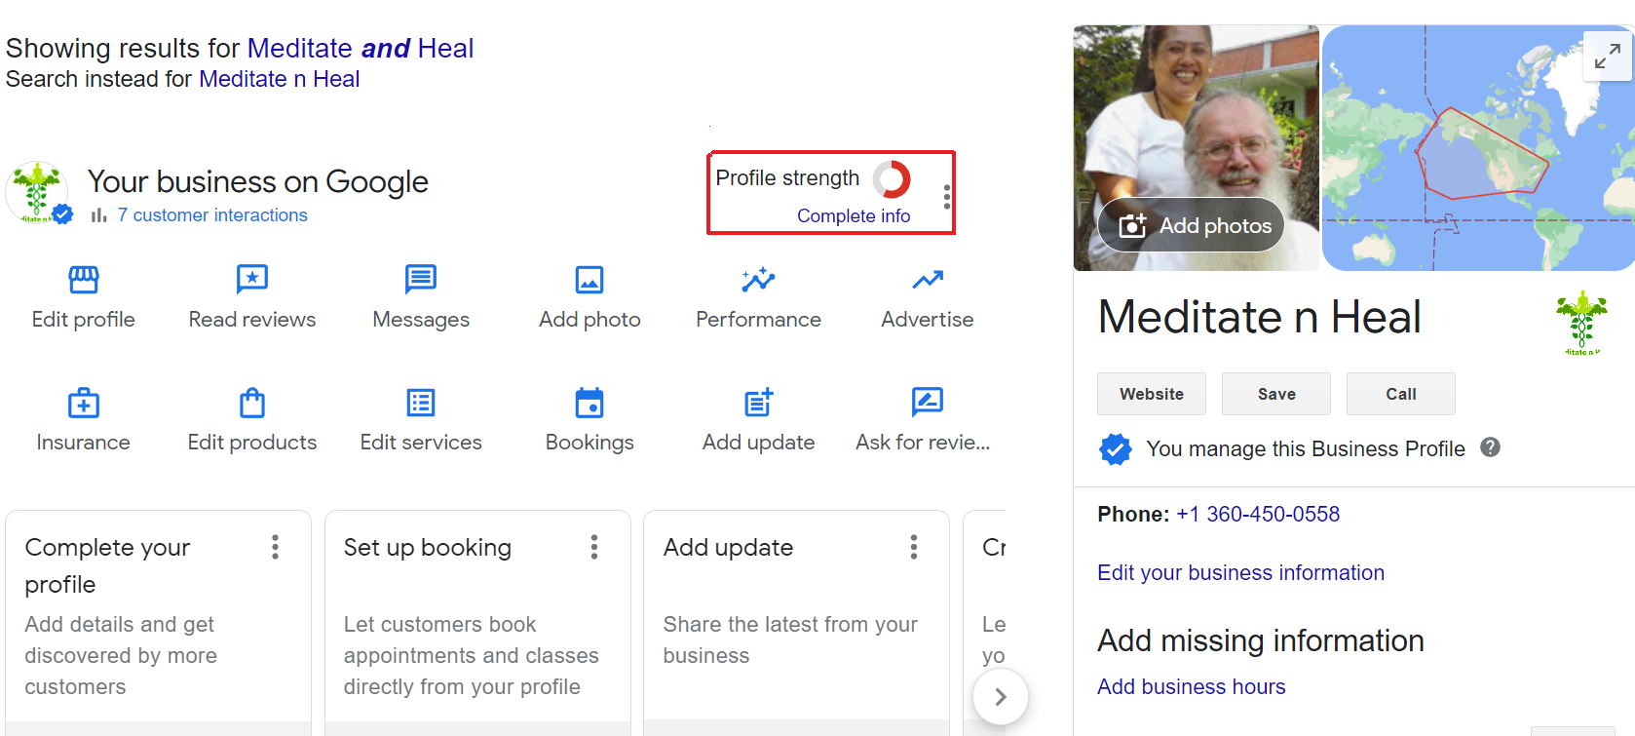Click help question mark beside Business Profile

coord(1490,447)
